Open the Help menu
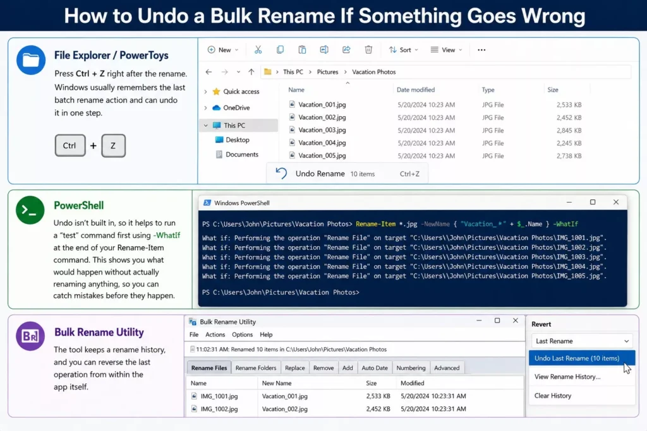The image size is (647, 431). point(266,334)
